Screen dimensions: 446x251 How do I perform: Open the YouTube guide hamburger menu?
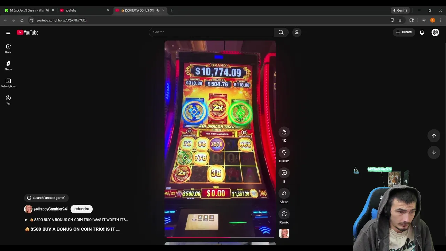click(x=8, y=32)
